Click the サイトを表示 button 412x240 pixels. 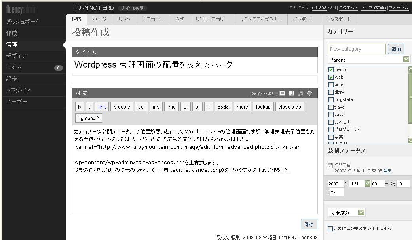point(133,8)
